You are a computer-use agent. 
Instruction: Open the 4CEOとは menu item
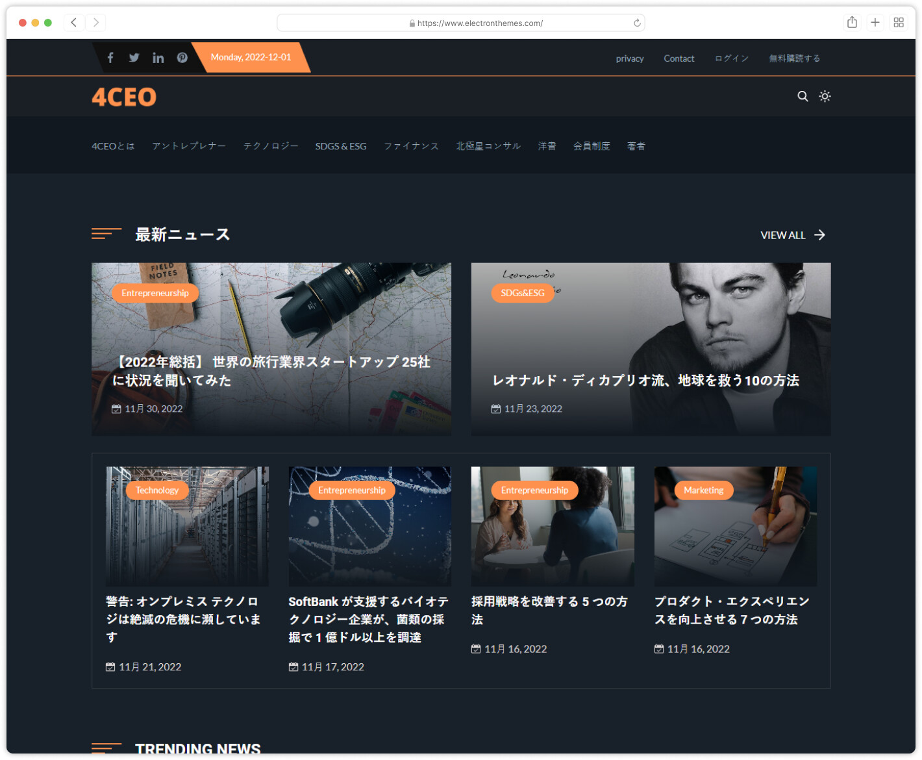coord(113,146)
